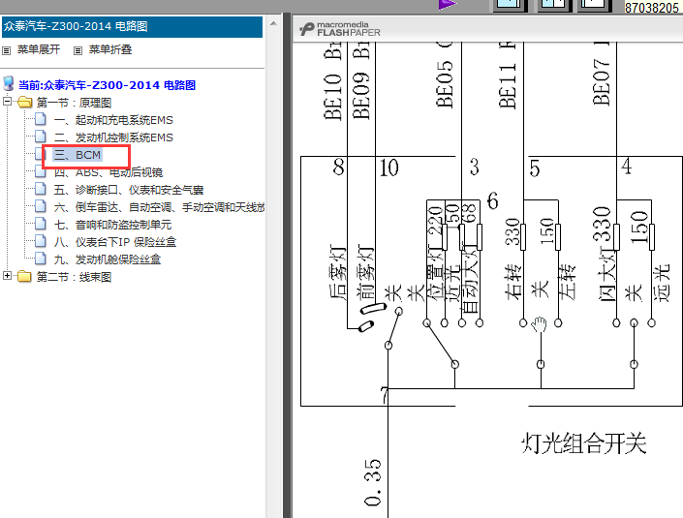The width and height of the screenshot is (683, 518).
Task: Click page icon next to 六、倒车雷达
Action: (41, 206)
